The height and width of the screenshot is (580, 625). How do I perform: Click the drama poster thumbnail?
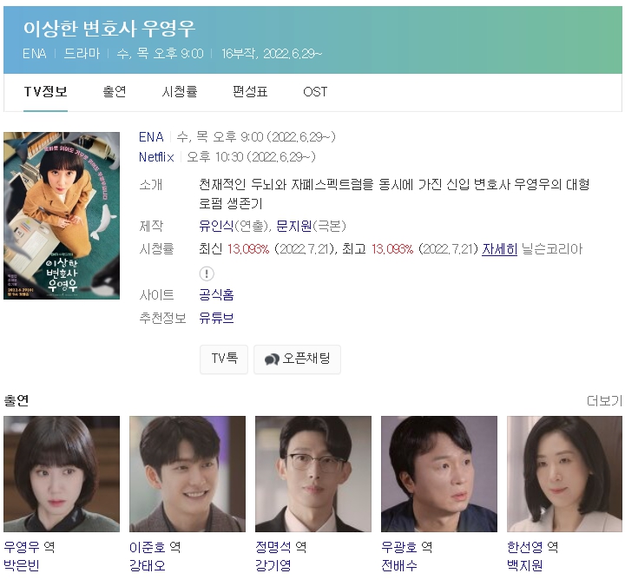[62, 215]
